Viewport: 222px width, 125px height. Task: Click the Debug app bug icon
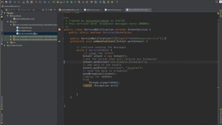(71, 2)
